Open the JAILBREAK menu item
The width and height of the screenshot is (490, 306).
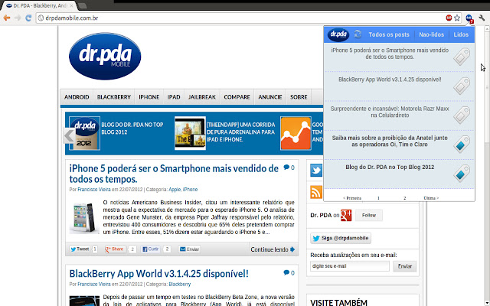[202, 97]
